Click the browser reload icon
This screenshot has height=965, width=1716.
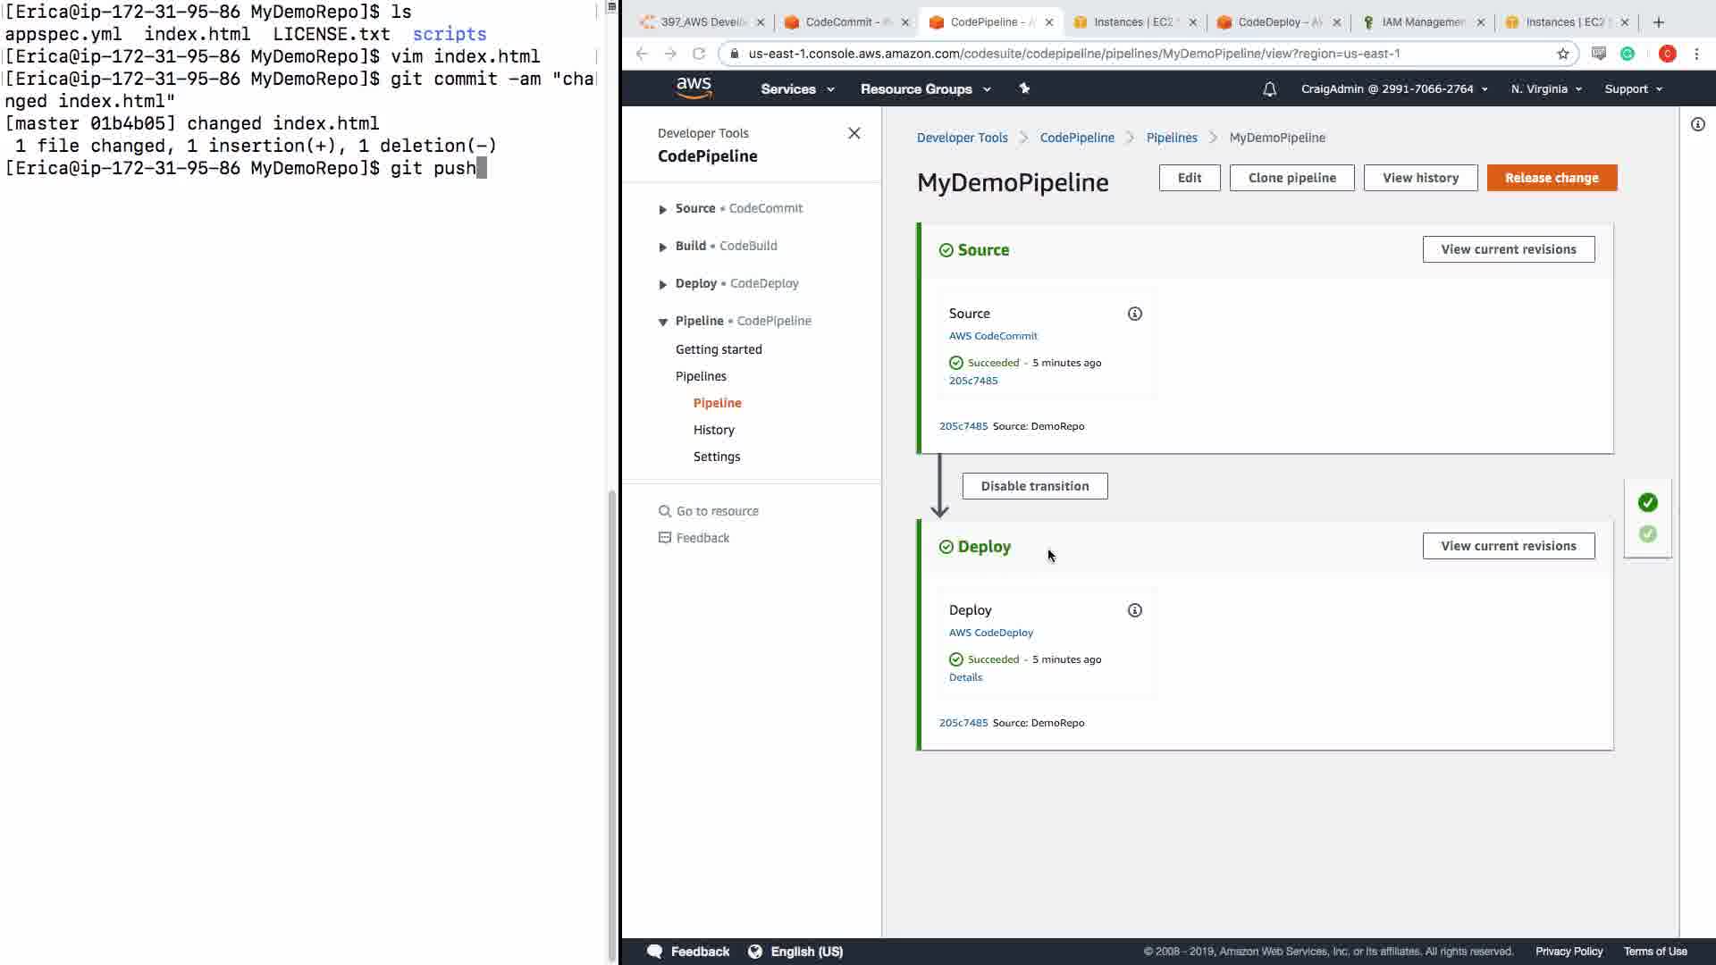point(699,54)
